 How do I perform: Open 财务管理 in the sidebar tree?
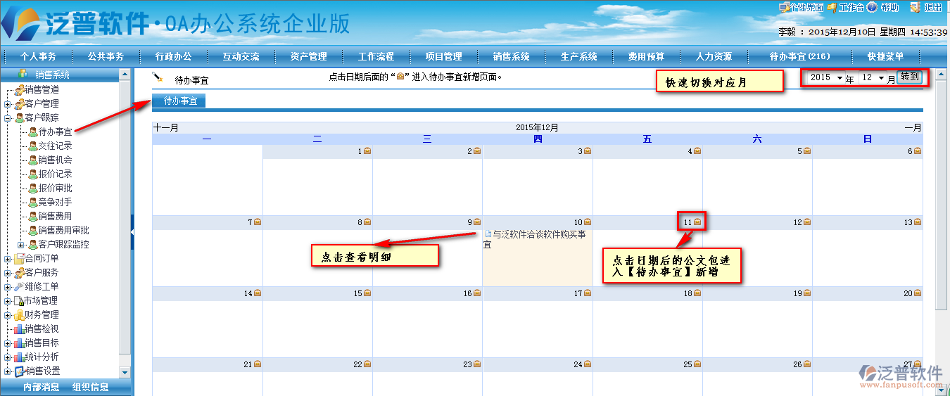tap(42, 314)
